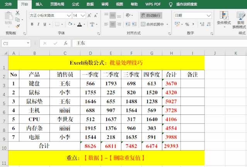The width and height of the screenshot is (247, 167).
Task: Click the Cut scissors icon
Action: (17, 13)
